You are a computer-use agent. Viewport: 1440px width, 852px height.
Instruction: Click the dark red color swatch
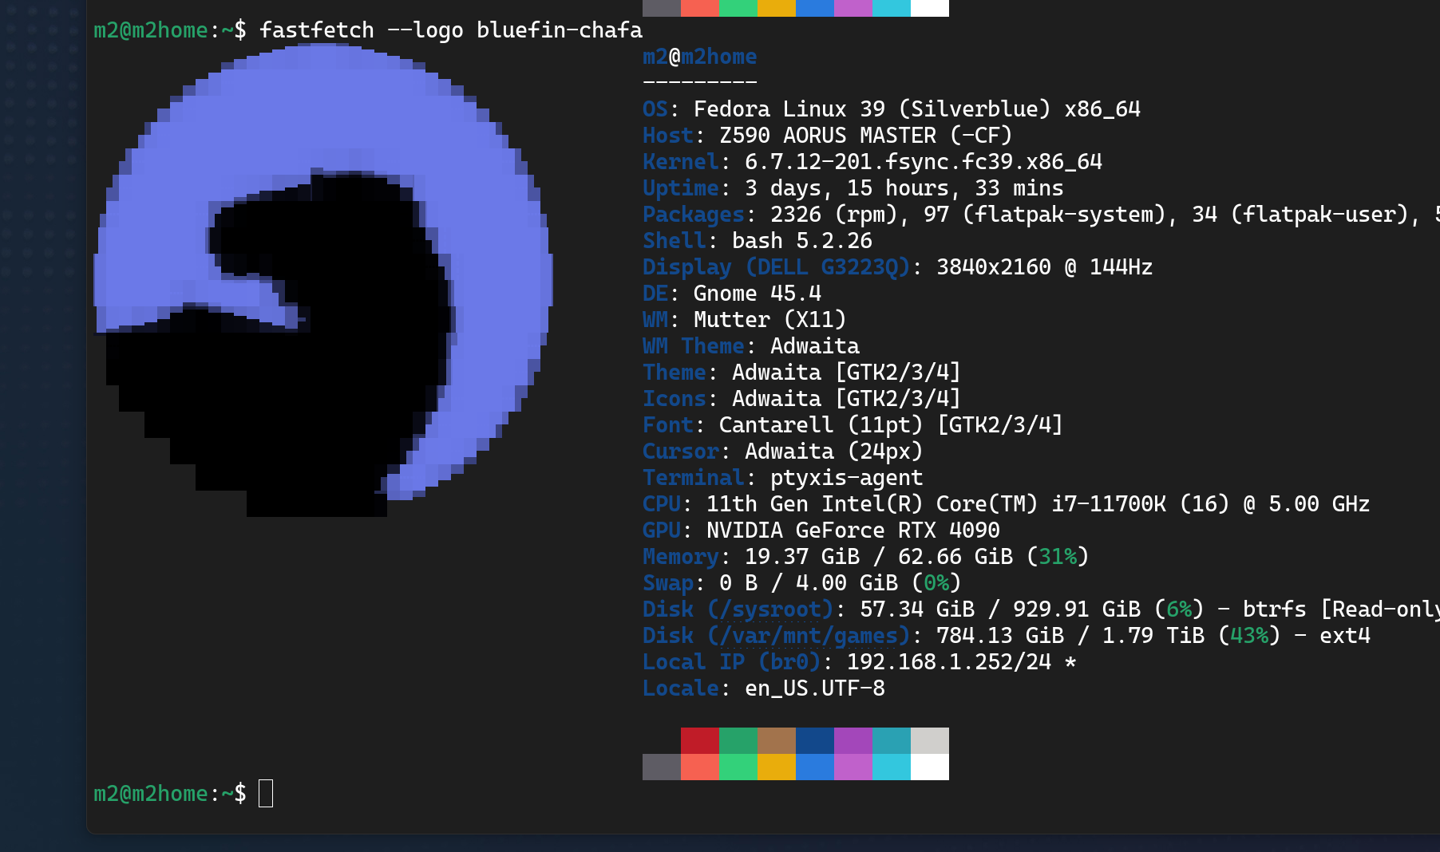click(700, 740)
